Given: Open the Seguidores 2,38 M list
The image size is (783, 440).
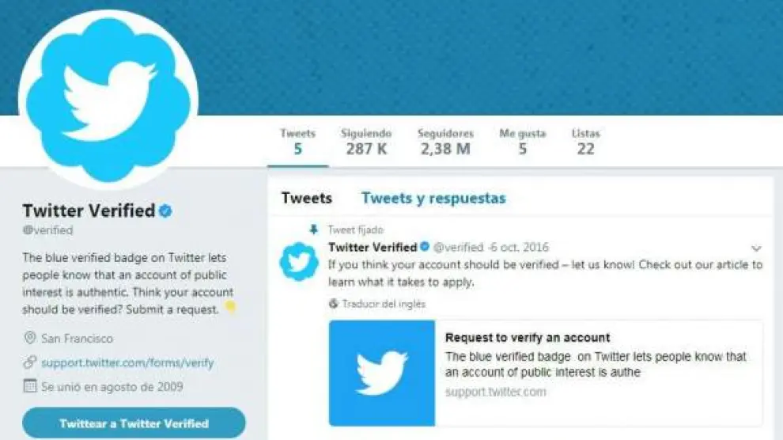Looking at the screenshot, I should coord(445,142).
